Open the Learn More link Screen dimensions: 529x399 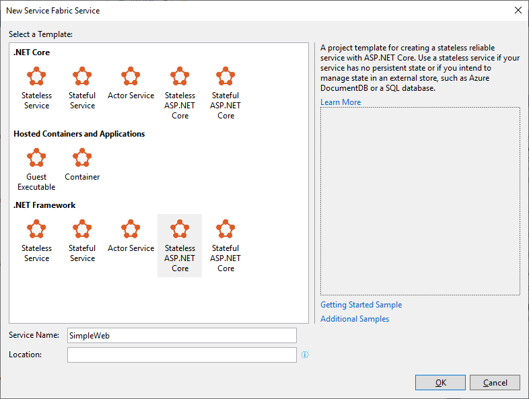(341, 102)
